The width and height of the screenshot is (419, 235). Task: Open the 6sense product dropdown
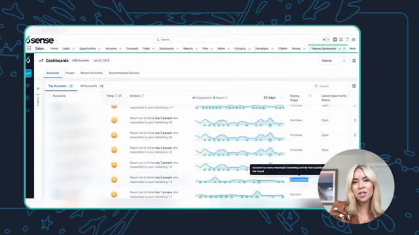pyautogui.click(x=333, y=61)
